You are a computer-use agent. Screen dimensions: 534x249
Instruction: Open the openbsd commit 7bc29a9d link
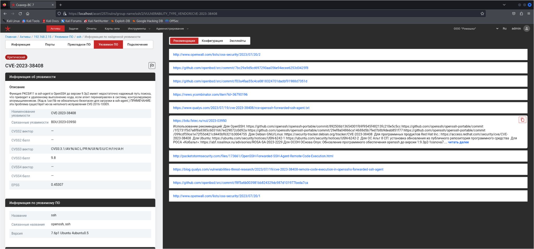pos(241,68)
